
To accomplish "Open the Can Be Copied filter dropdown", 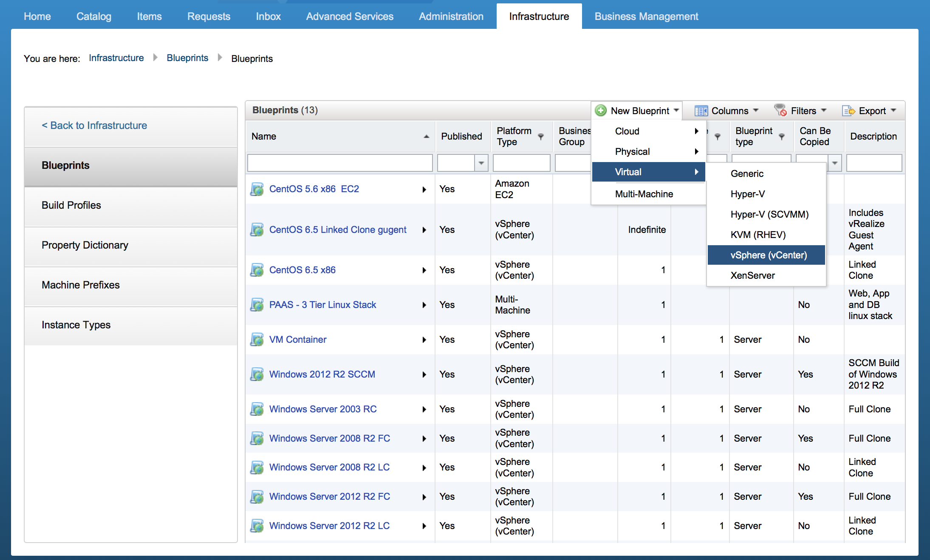I will (835, 163).
